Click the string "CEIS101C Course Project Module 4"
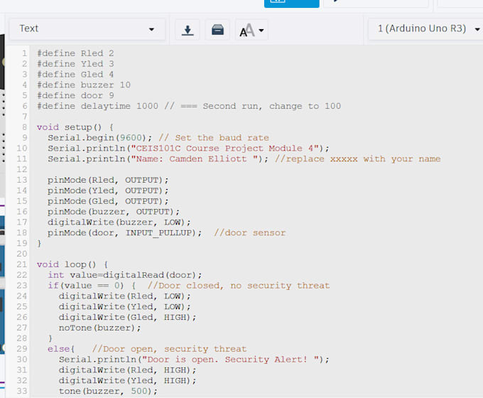This screenshot has width=483, height=398. [x=225, y=149]
